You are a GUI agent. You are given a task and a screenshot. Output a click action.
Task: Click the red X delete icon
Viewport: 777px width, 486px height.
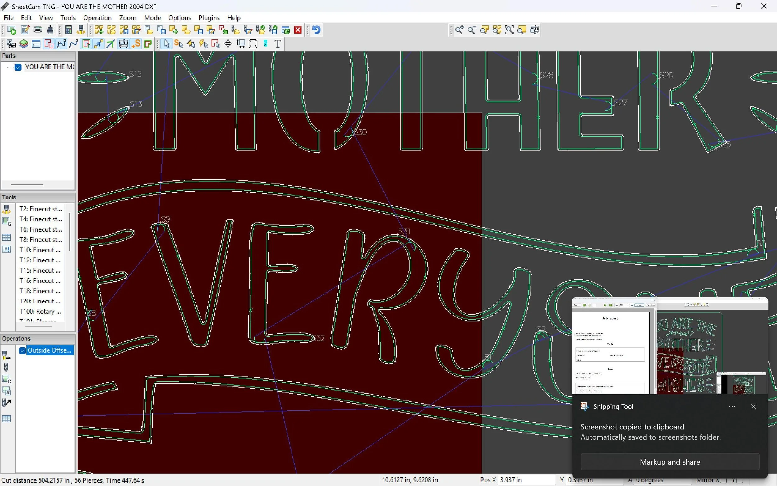(298, 30)
